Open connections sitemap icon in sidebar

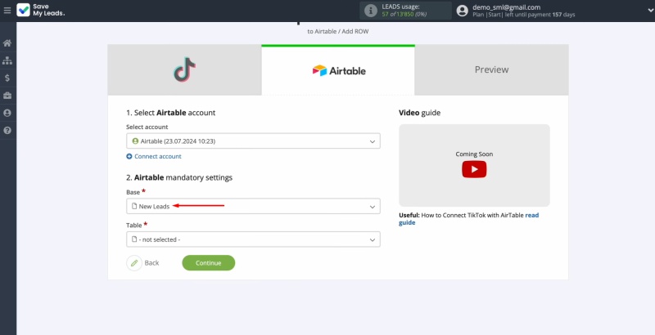[x=7, y=60]
